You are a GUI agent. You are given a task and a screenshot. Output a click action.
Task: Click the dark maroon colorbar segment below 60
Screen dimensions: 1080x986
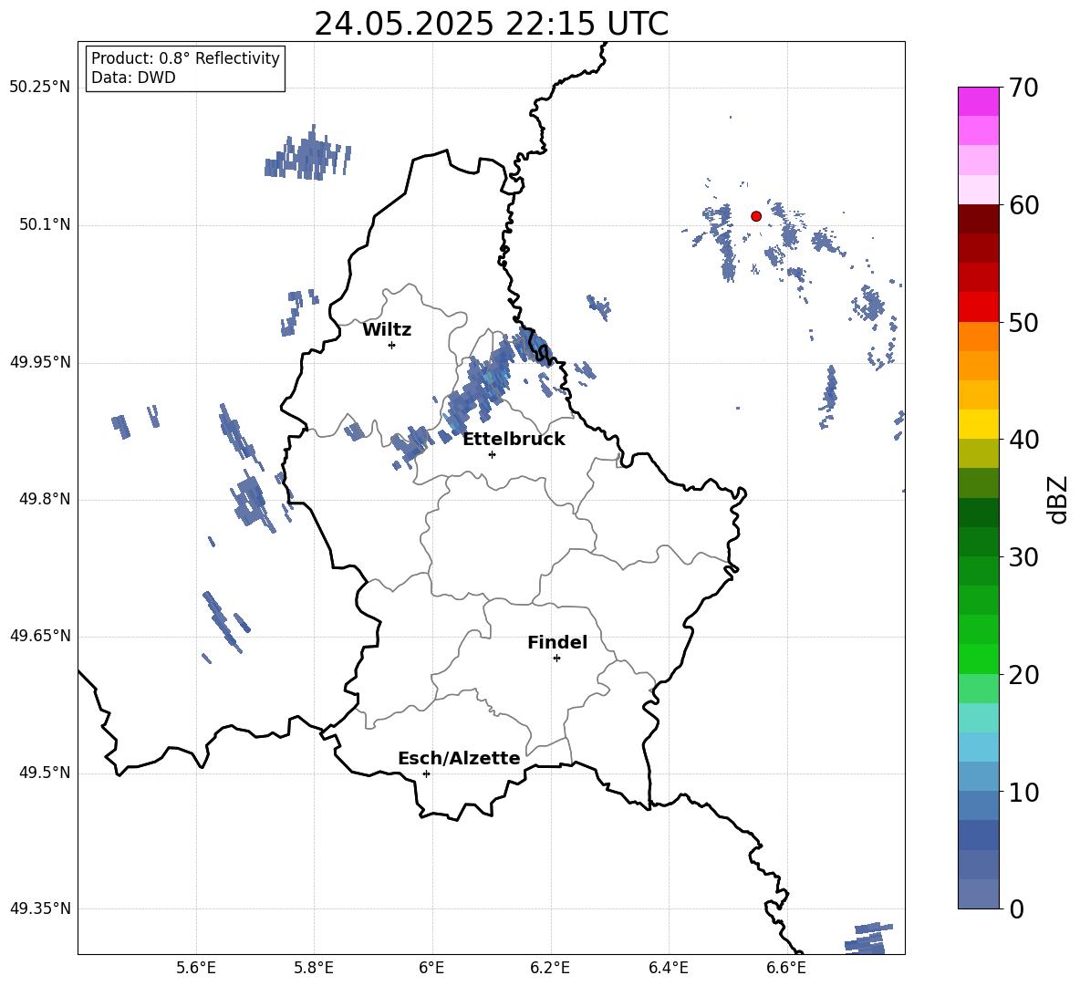tap(978, 219)
